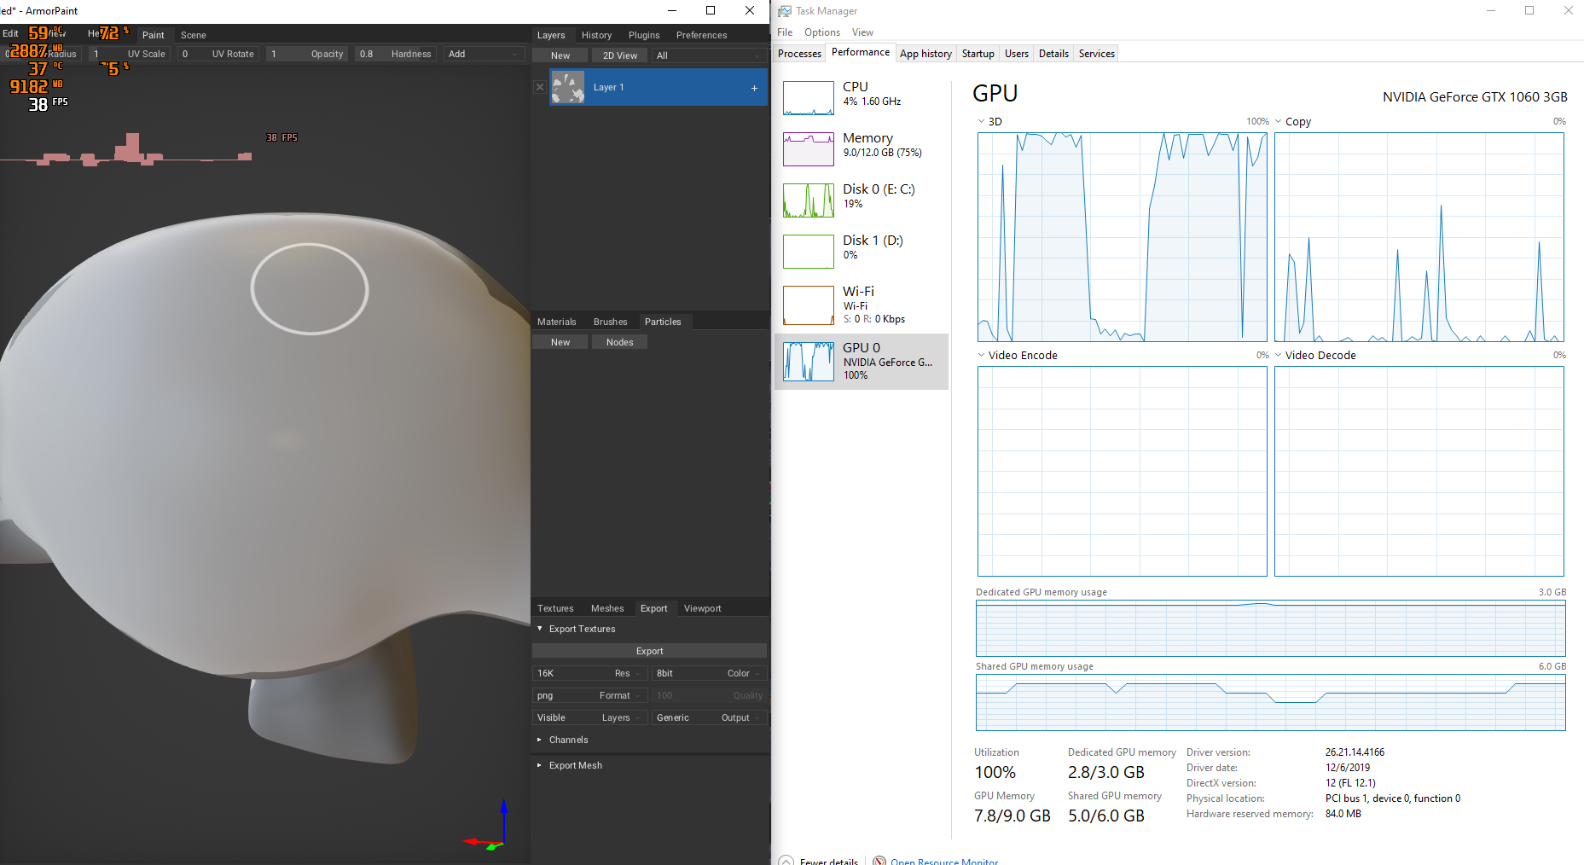Open the Copy engine graph dropdown
Viewport: 1584px width, 865px height.
click(1278, 121)
